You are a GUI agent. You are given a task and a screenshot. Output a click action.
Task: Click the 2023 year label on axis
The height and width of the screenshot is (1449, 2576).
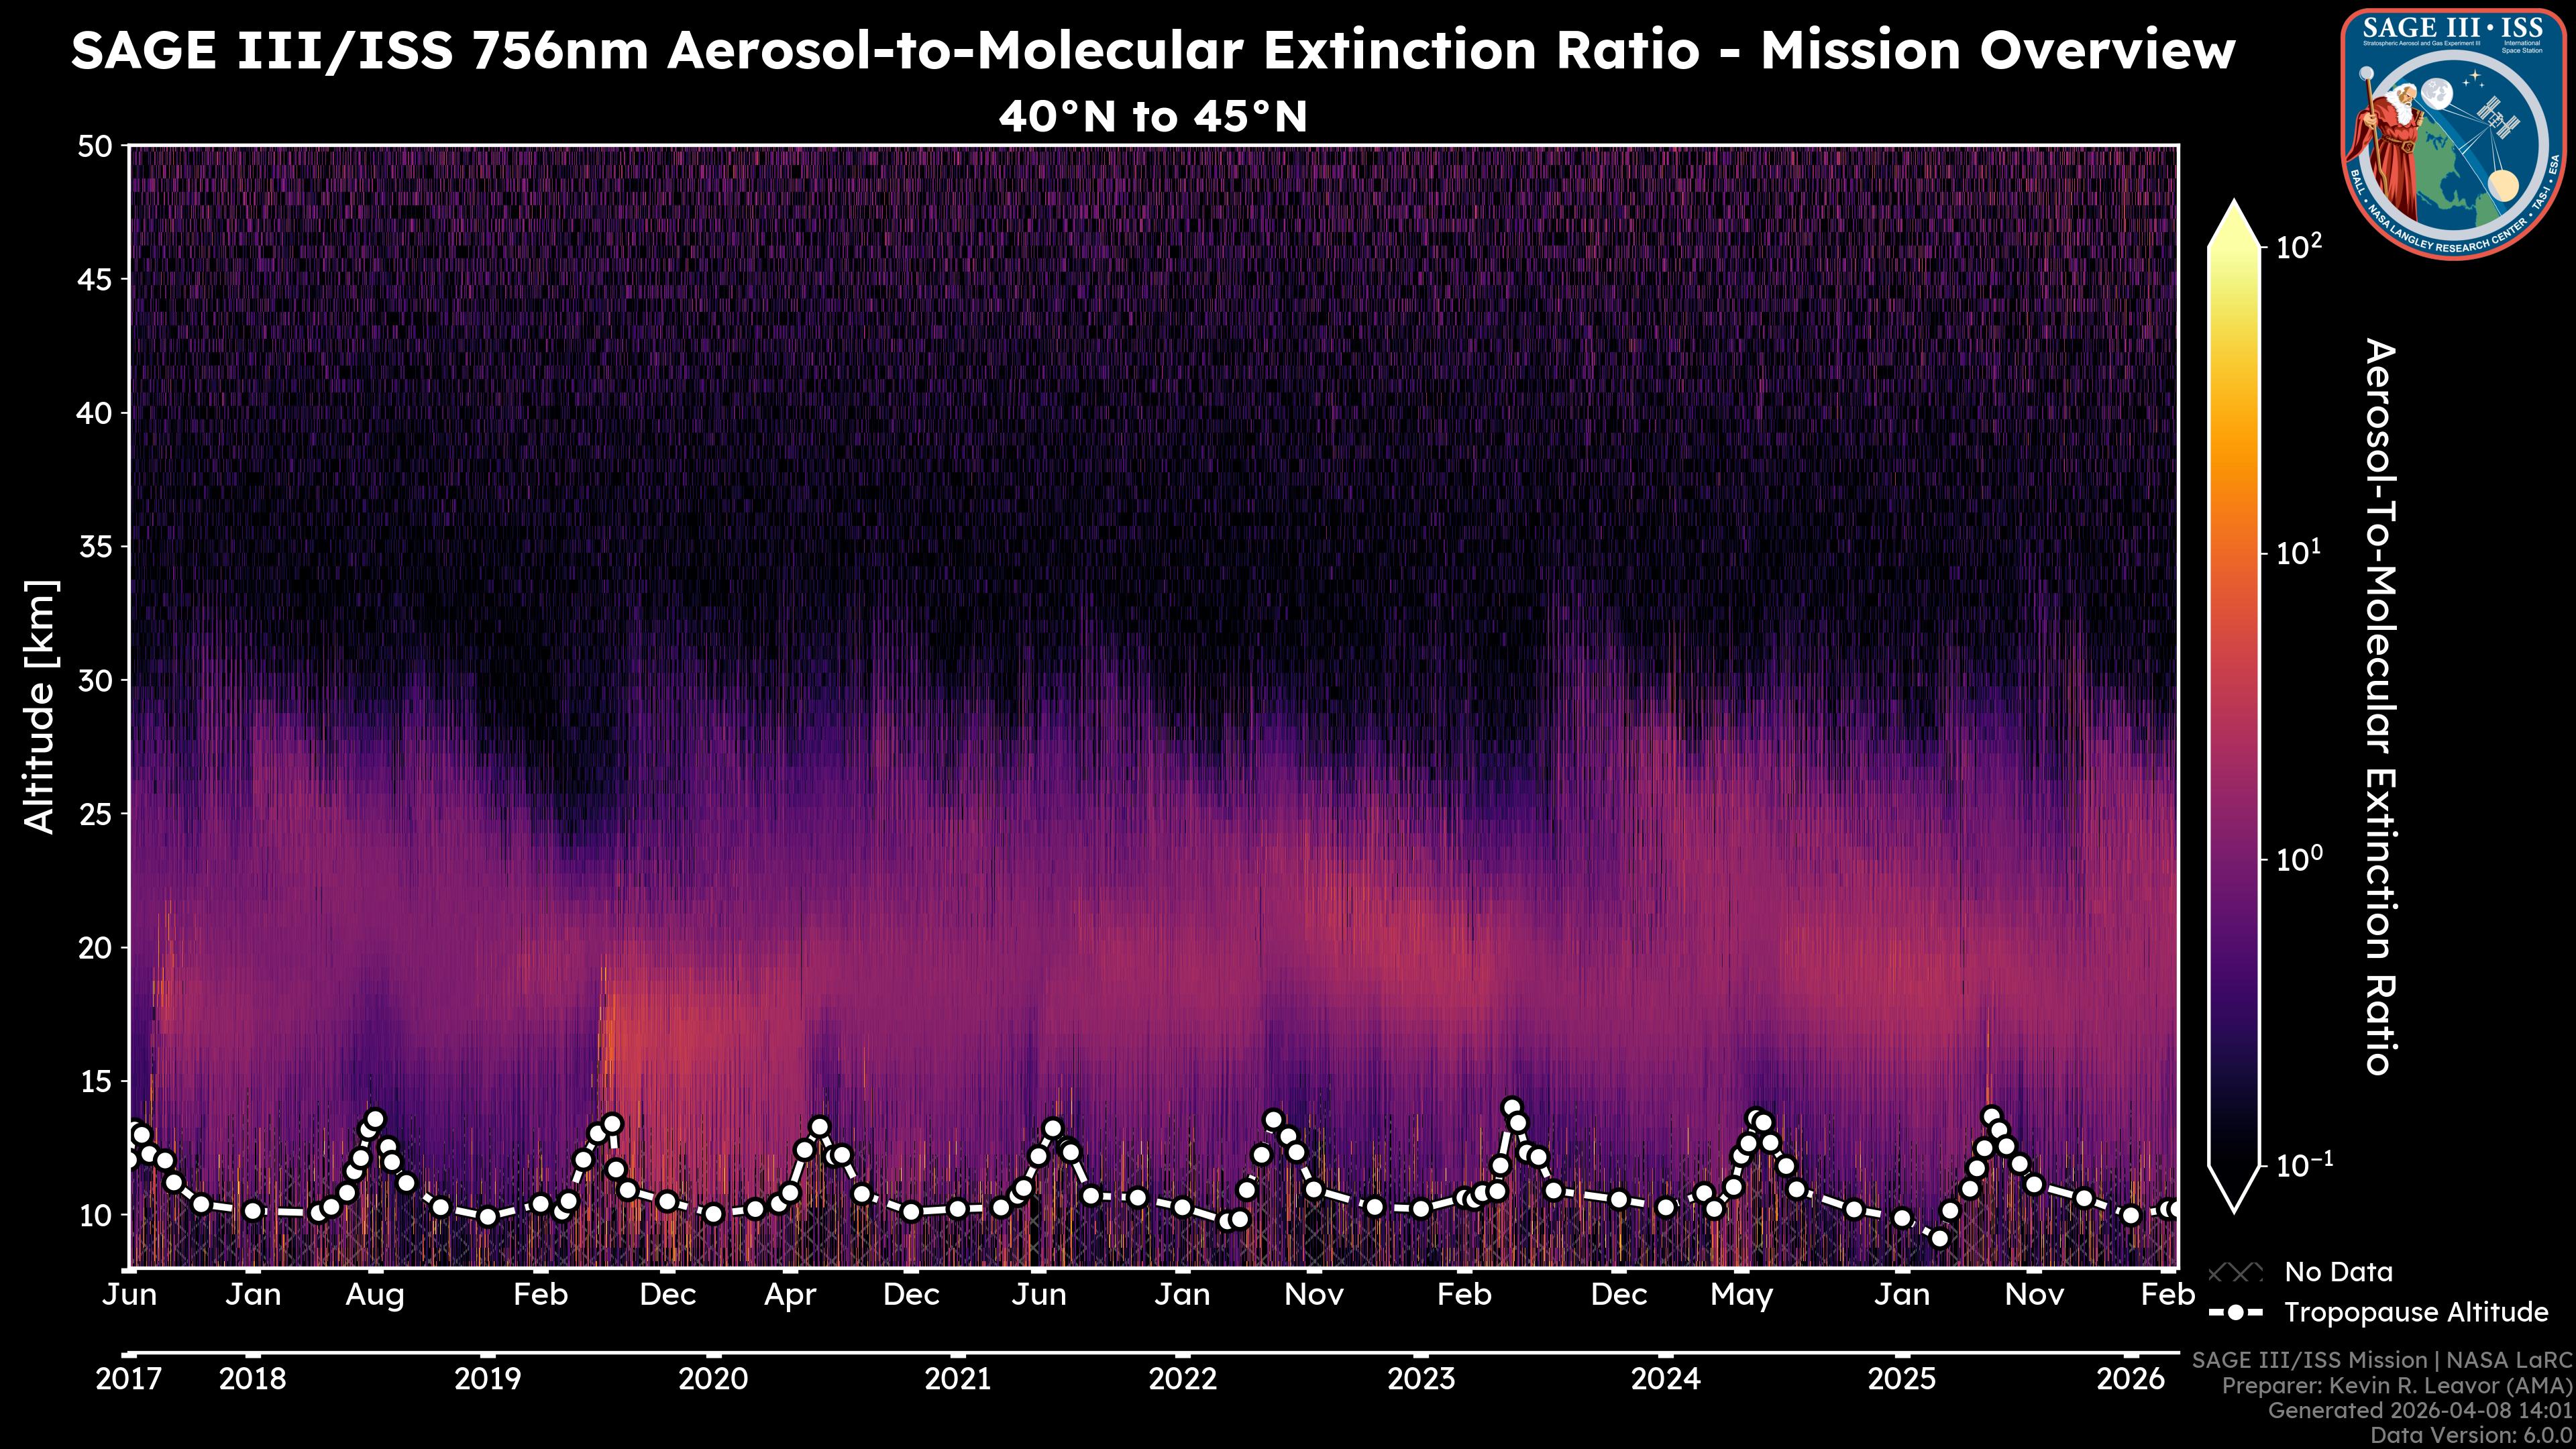1421,1379
